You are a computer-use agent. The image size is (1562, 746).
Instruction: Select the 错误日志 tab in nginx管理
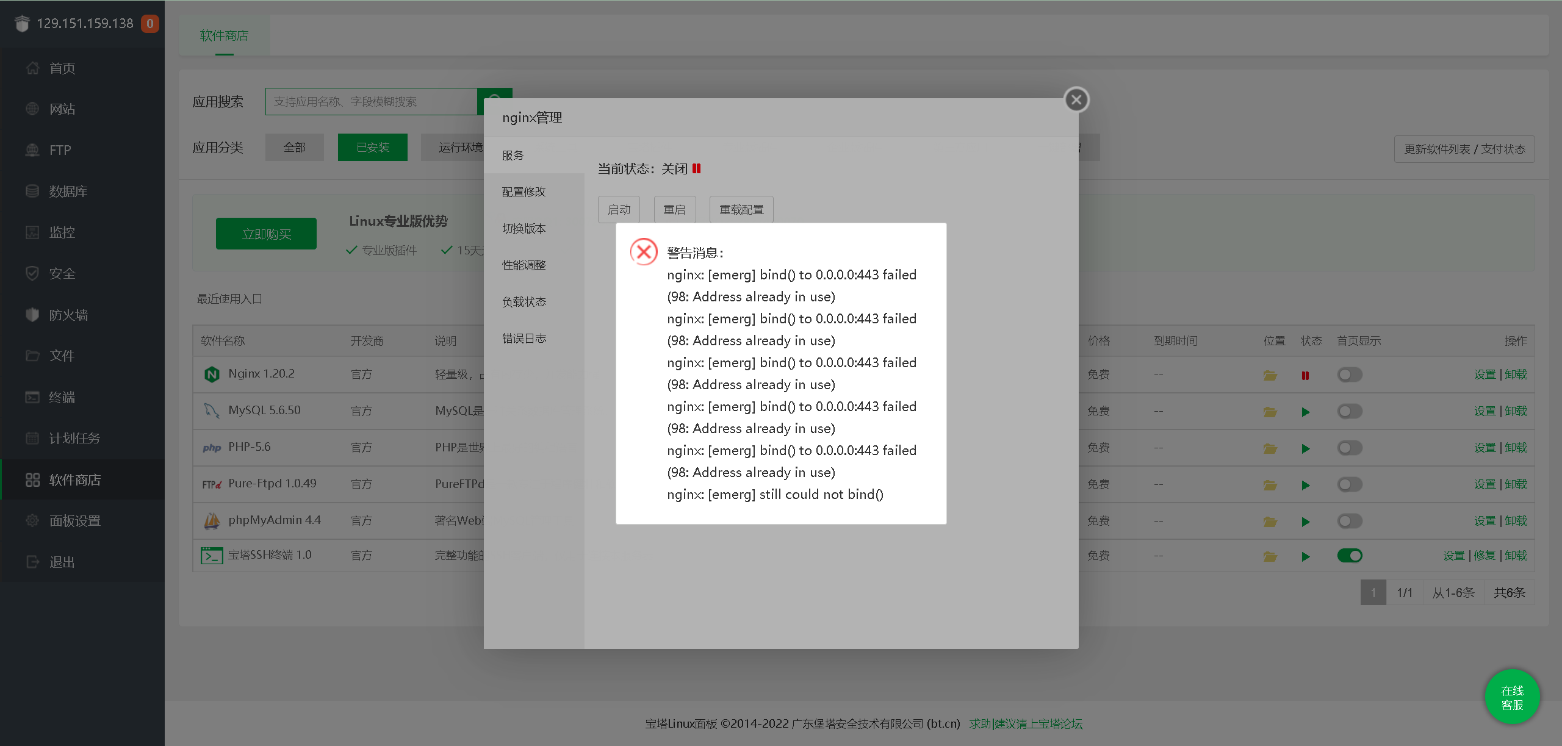tap(534, 338)
